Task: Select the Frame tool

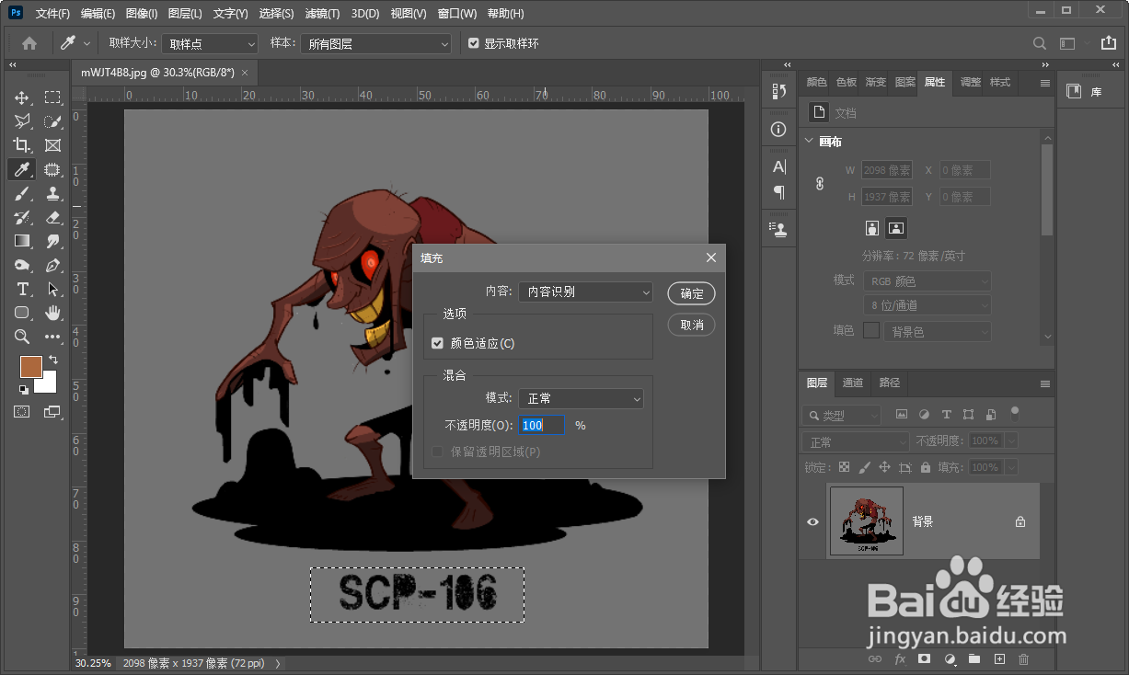Action: coord(53,145)
